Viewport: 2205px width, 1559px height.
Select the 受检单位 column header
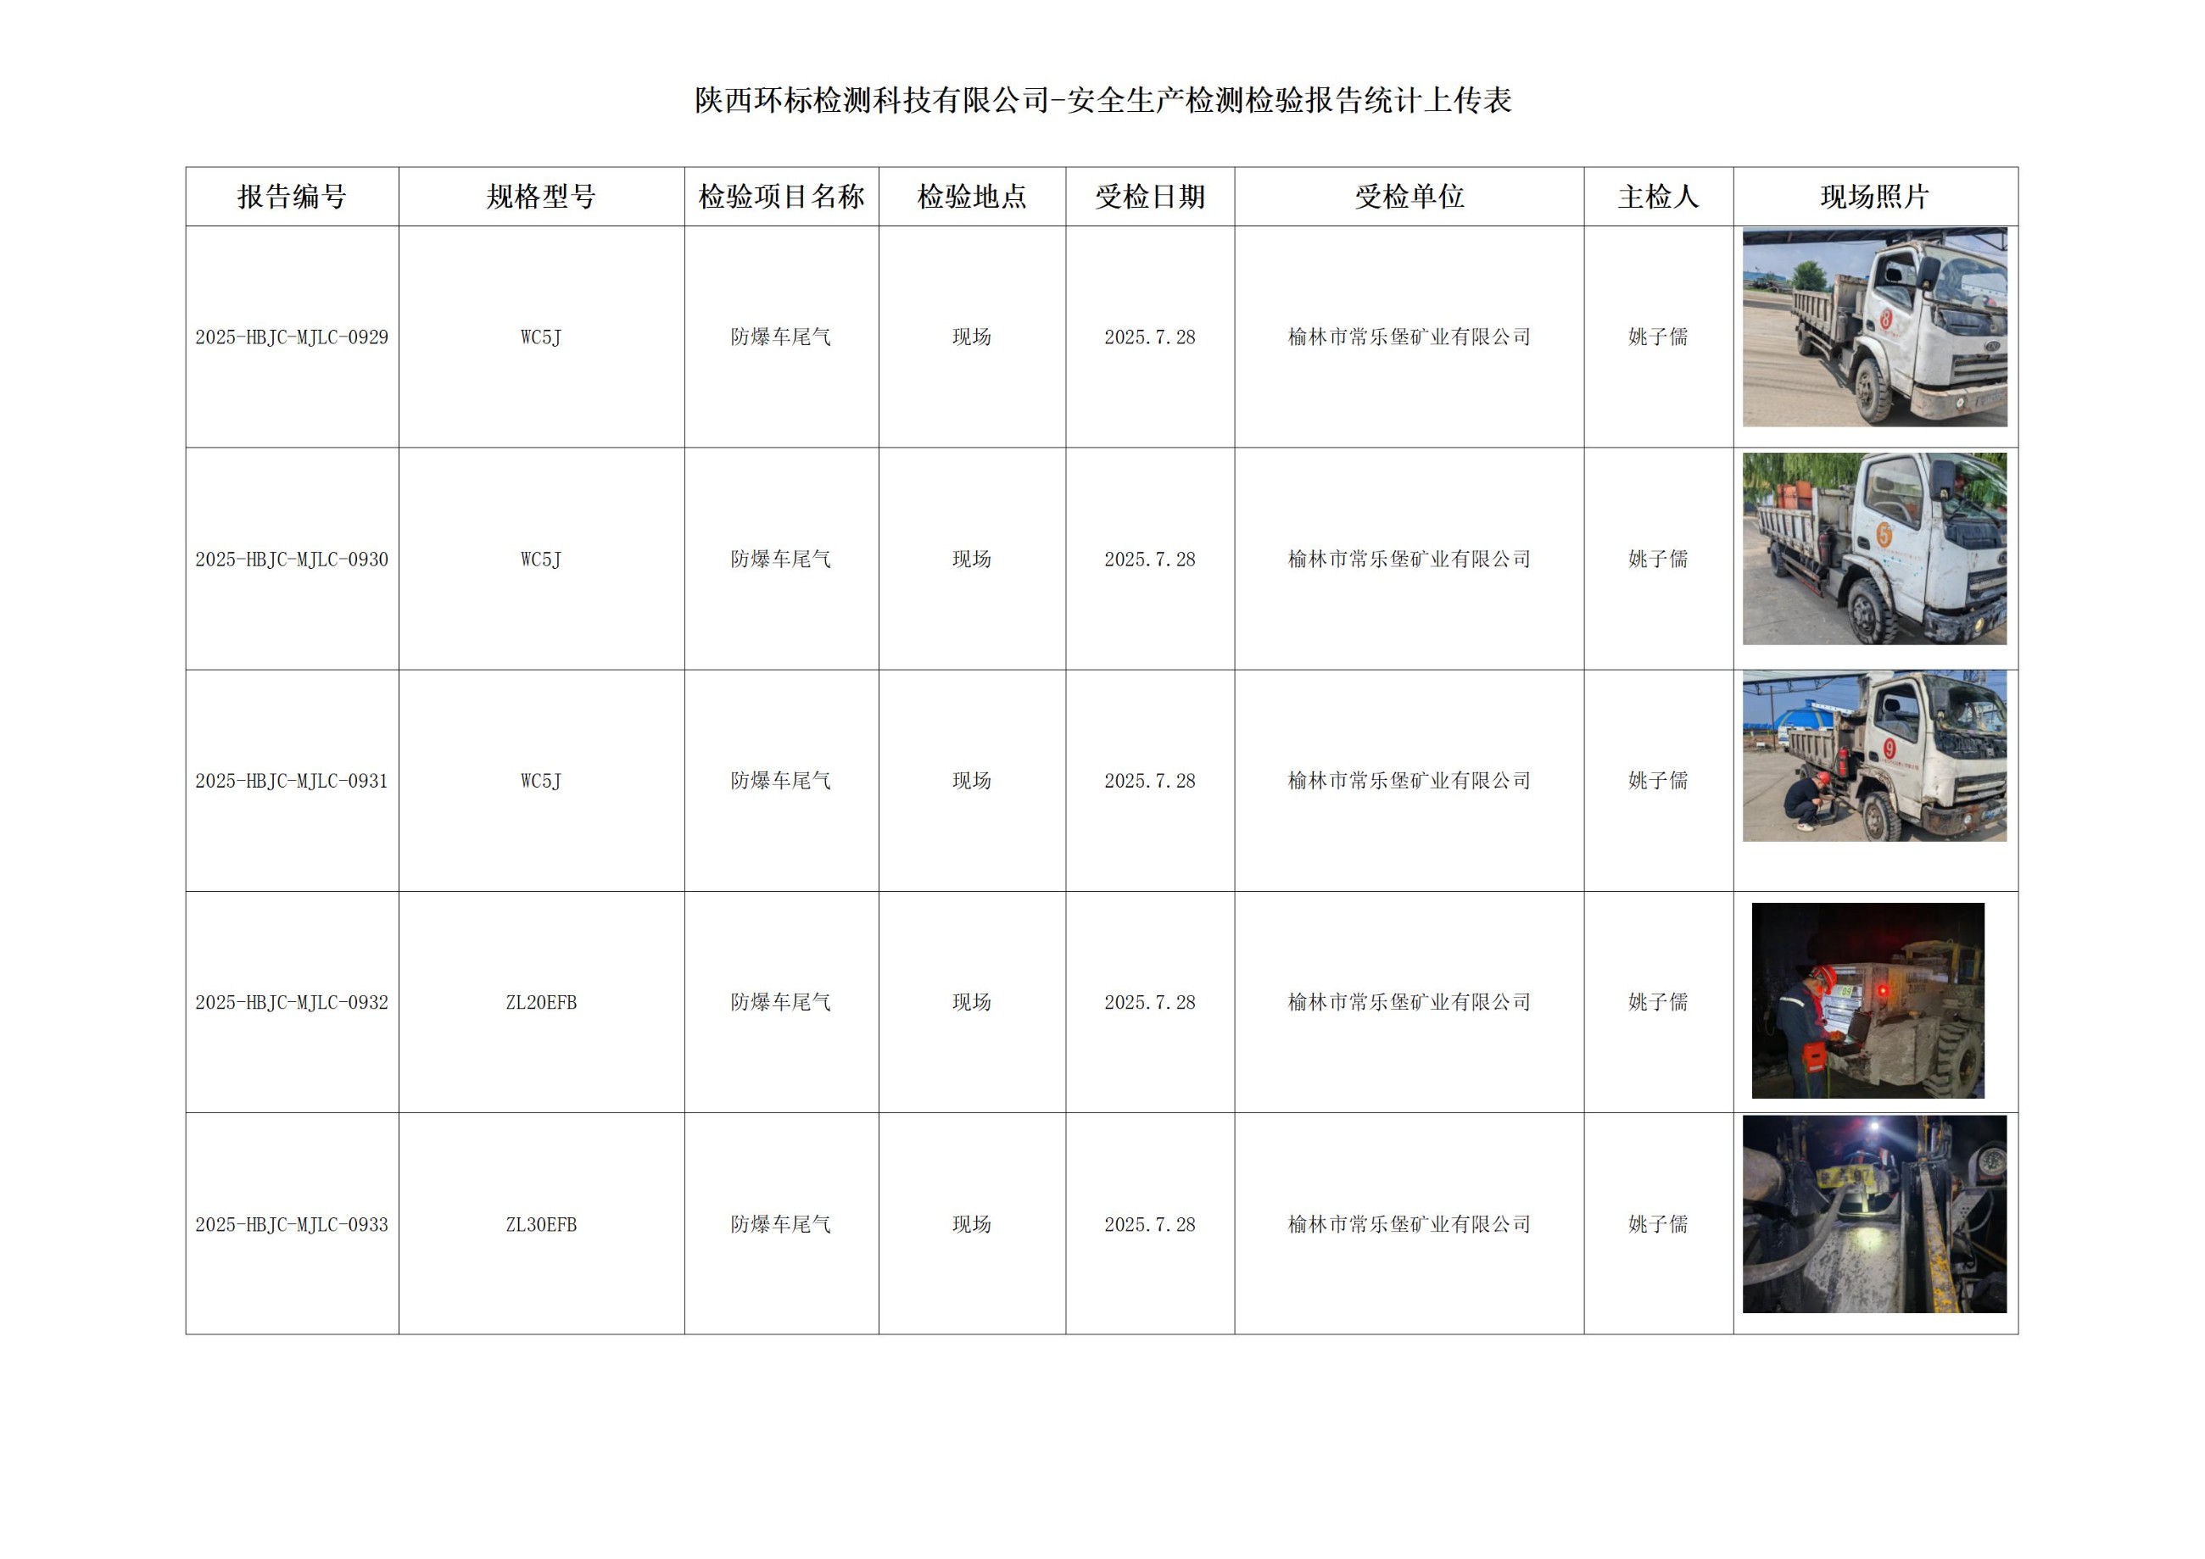pos(1408,196)
